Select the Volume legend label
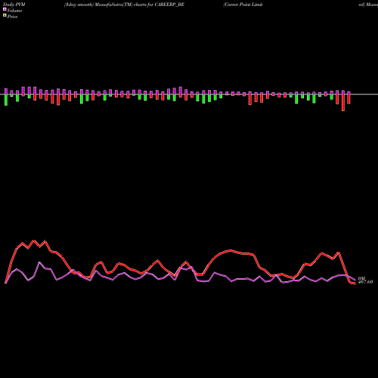The image size is (378, 378). click(14, 11)
